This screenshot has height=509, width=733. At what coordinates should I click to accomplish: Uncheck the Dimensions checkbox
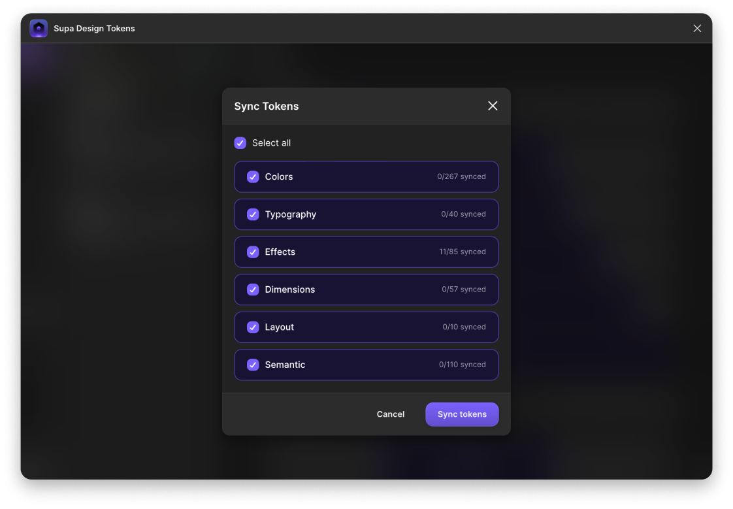253,289
